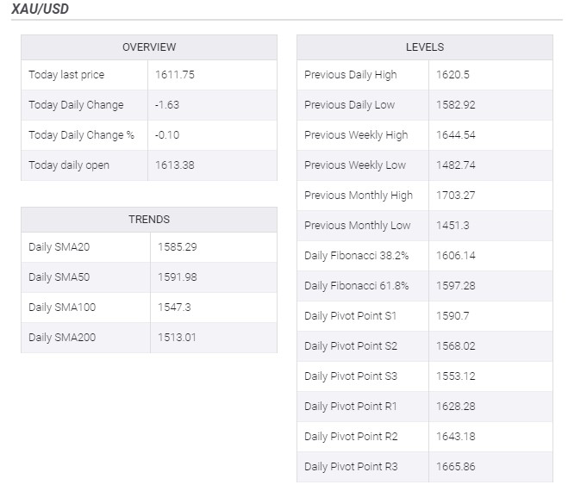Viewport: 568px width, 491px height.
Task: Select the Daily Fibonacci 38.2% label
Action: coord(356,256)
